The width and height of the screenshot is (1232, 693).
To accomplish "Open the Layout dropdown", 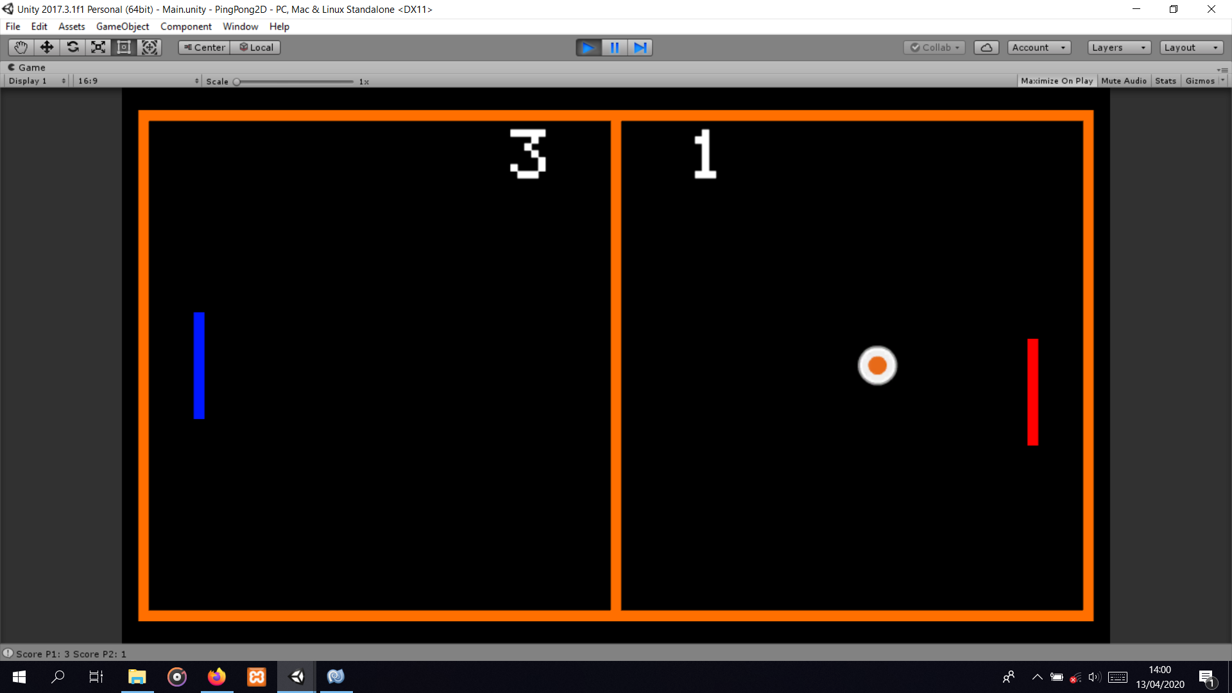I will [1191, 47].
